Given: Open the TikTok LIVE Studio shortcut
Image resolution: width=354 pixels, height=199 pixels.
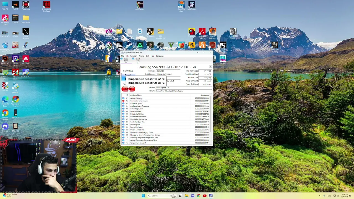Looking at the screenshot, I should (5, 20).
